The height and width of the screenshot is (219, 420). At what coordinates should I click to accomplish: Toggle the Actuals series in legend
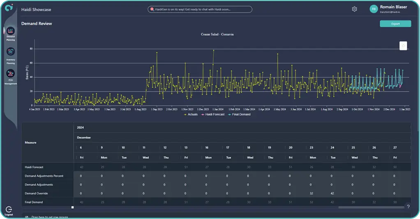click(191, 114)
